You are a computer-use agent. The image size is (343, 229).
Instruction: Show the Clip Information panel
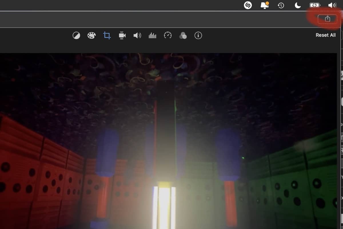point(198,35)
